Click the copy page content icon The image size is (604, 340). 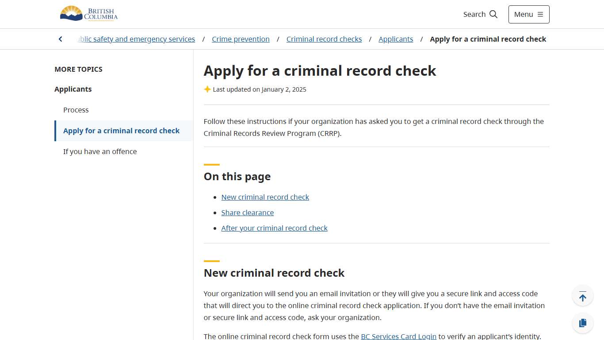coord(582,323)
